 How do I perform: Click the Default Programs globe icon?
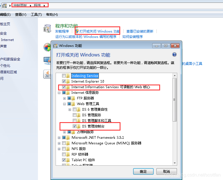click(x=47, y=47)
